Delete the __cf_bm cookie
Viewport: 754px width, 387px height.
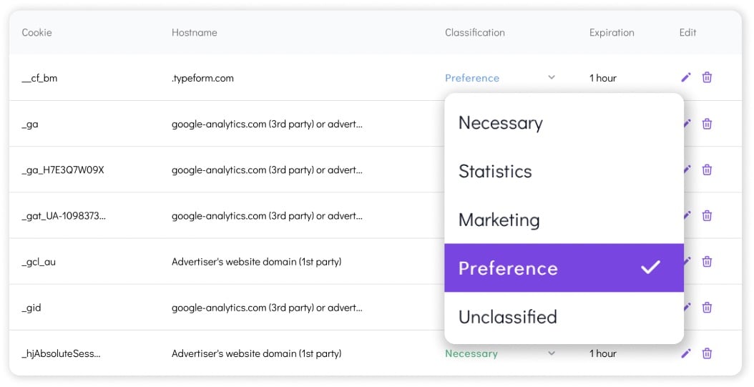[x=707, y=77]
